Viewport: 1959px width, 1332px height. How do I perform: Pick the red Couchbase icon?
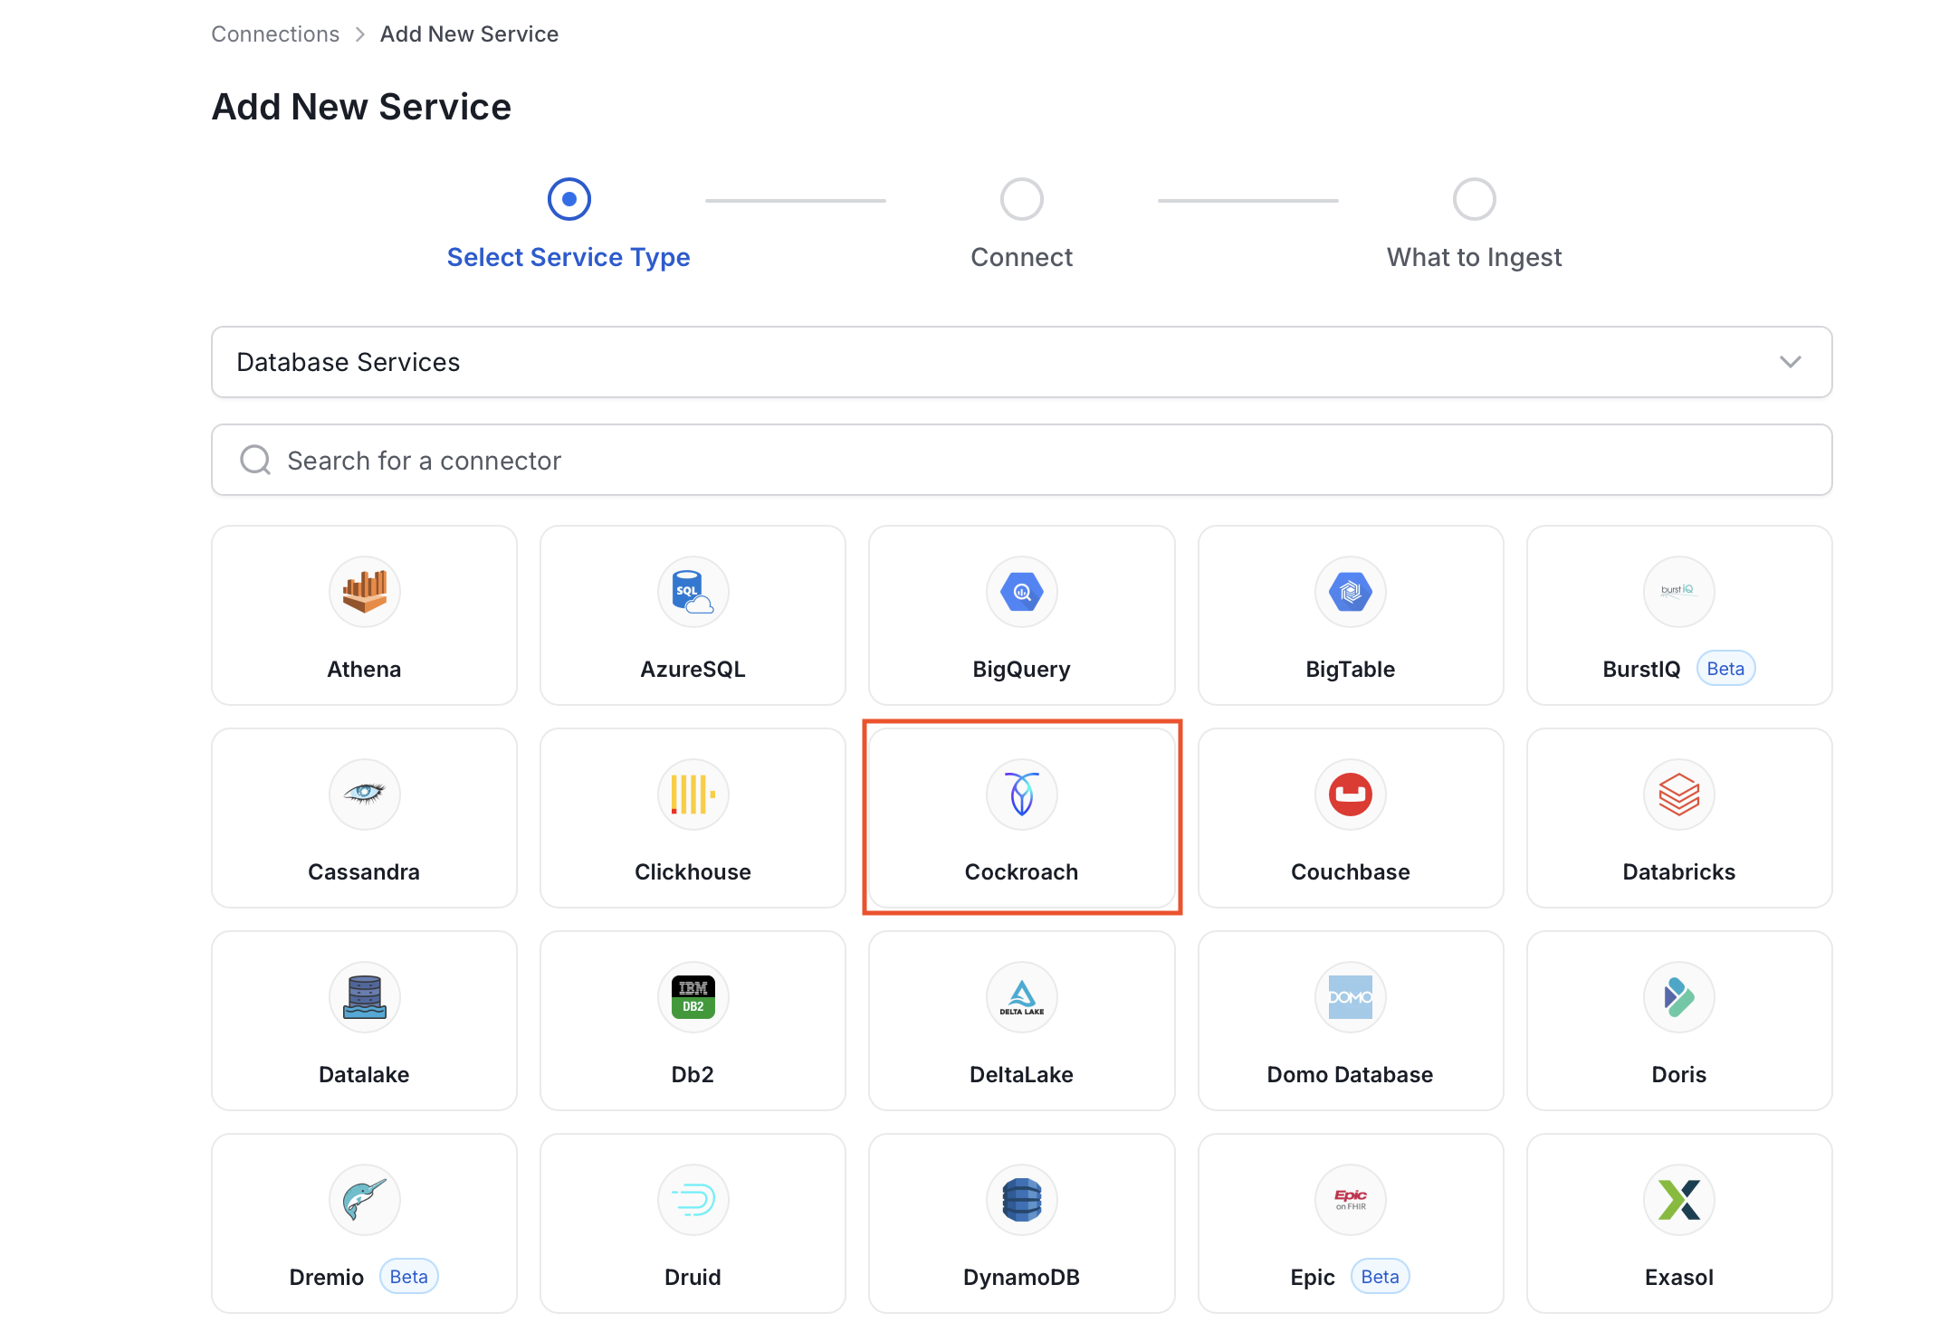coord(1351,794)
